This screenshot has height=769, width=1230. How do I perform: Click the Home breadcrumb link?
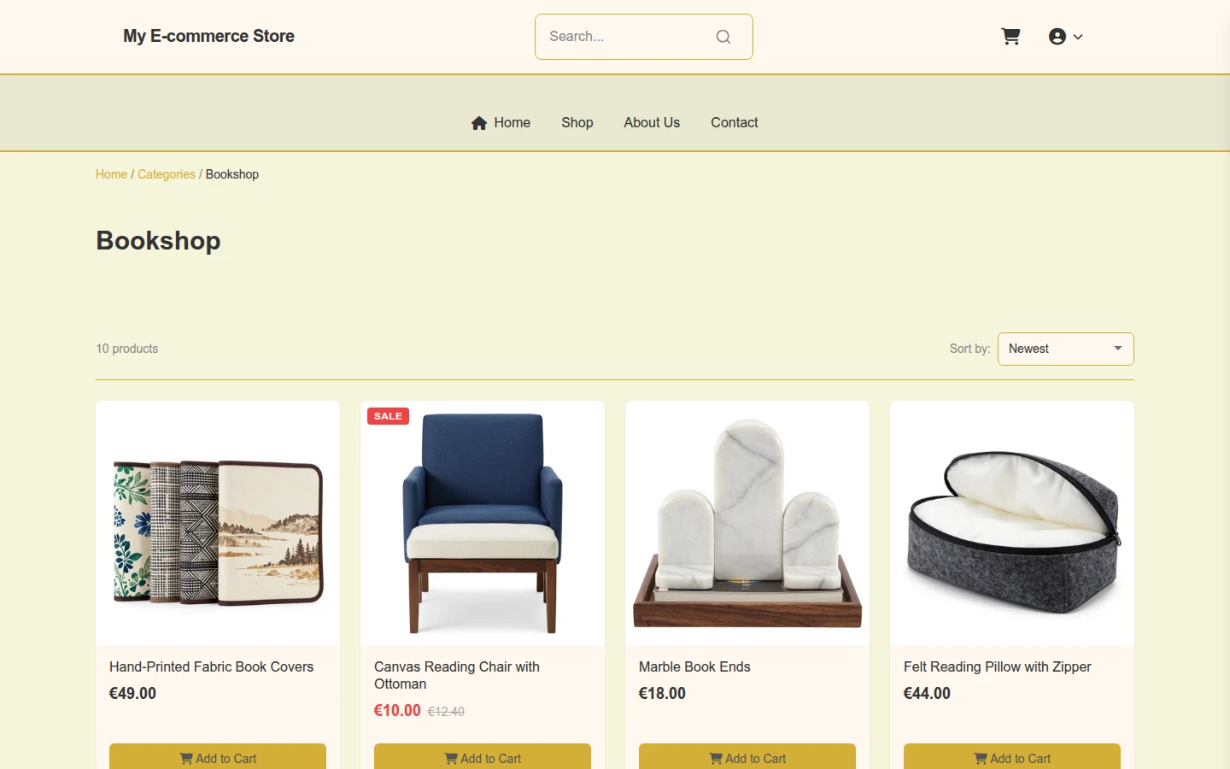(x=111, y=174)
